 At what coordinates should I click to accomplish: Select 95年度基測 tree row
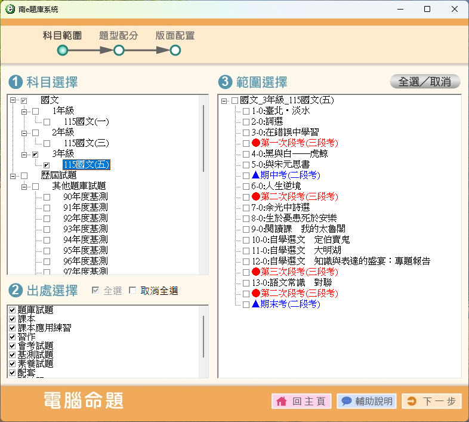(x=85, y=251)
